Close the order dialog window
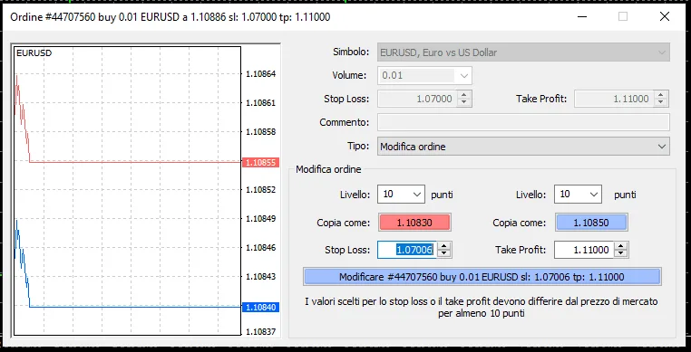 tap(665, 16)
